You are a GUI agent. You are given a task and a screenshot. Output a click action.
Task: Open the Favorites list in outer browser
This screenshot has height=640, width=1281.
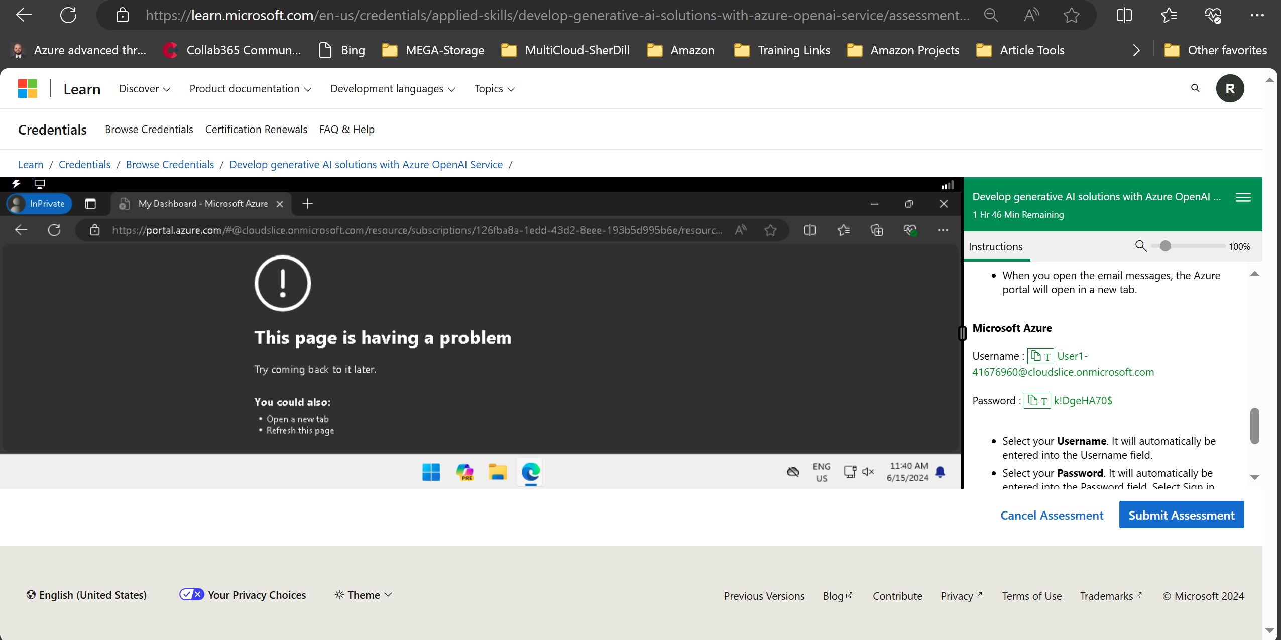point(1169,15)
